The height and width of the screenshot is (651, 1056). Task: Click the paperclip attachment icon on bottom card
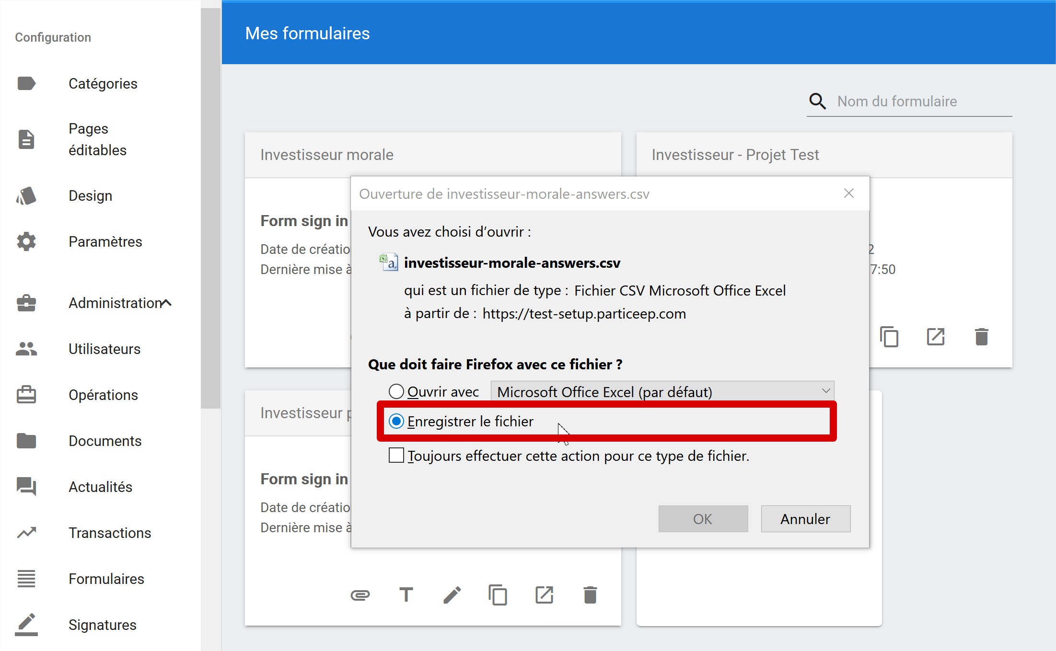click(360, 595)
